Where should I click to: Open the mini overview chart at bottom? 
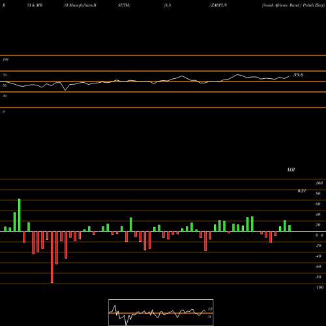point(161,312)
